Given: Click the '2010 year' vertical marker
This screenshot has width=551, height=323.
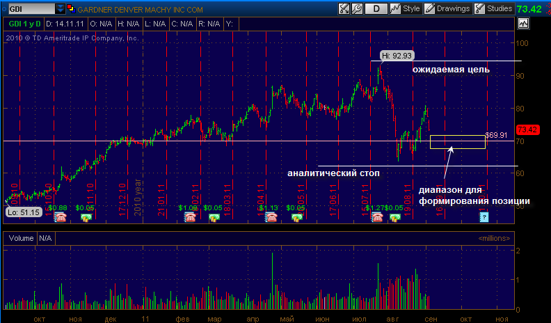Looking at the screenshot, I should click(137, 197).
